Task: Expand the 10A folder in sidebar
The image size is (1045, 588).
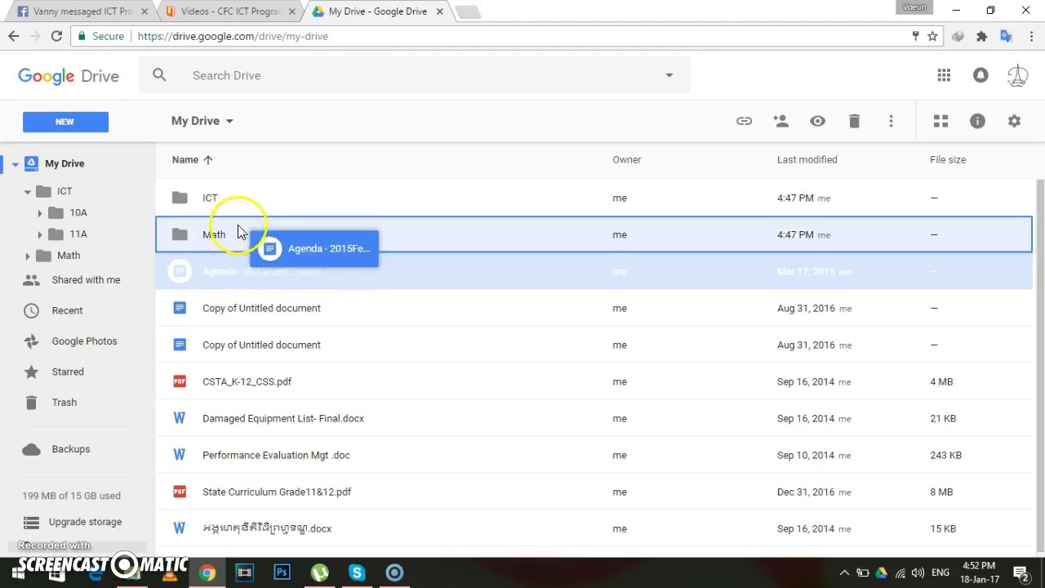Action: [39, 212]
